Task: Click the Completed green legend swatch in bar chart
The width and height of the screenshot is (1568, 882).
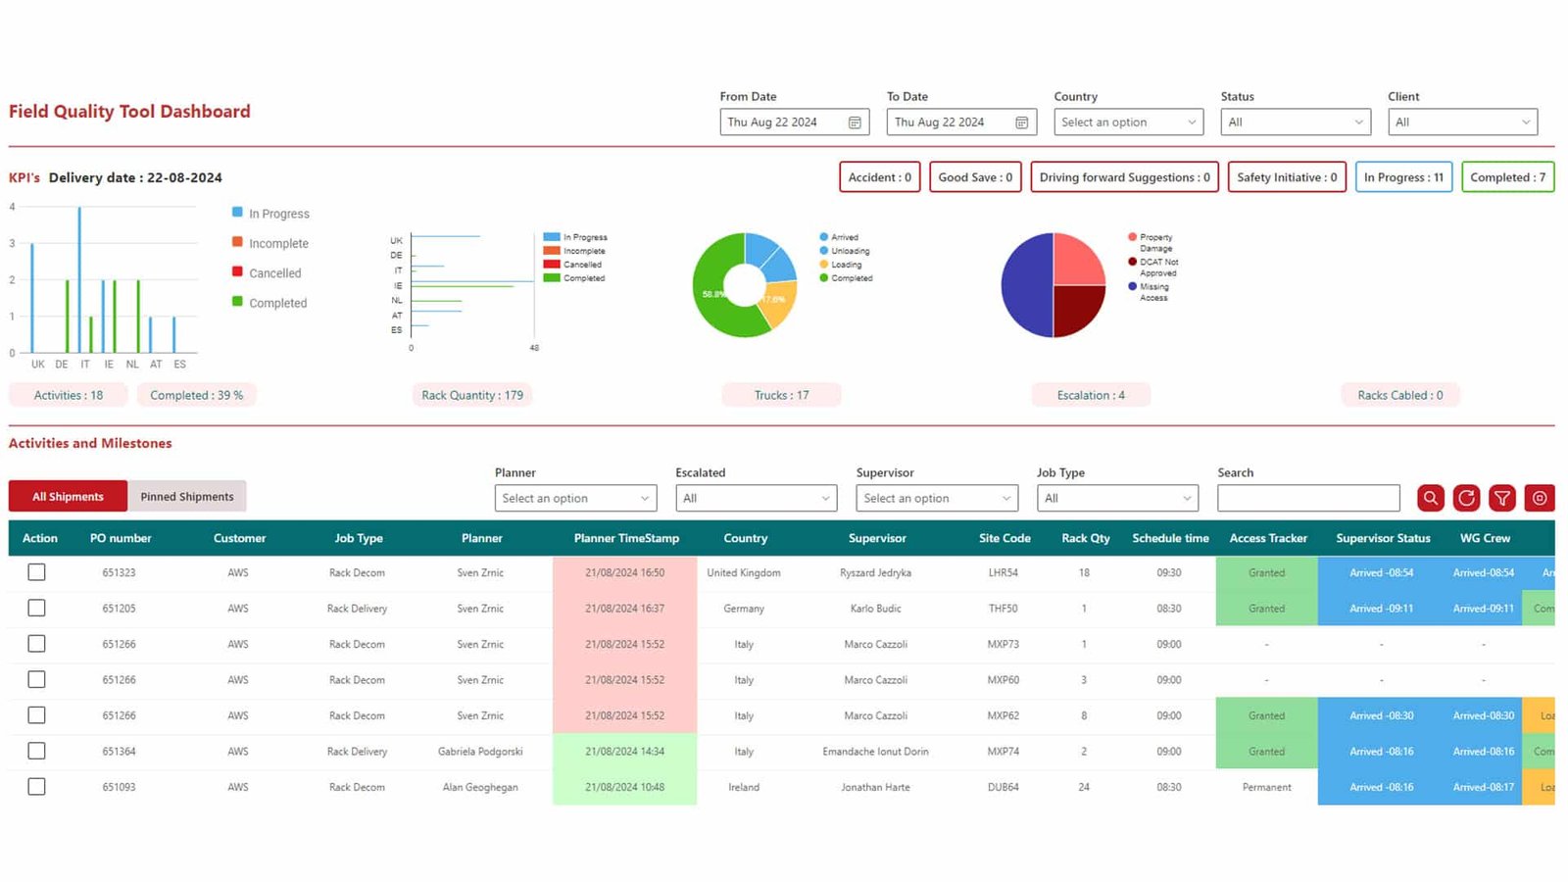Action: coord(237,302)
